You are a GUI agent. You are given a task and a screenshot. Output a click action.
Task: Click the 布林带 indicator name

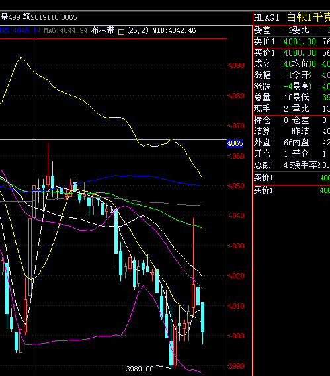103,30
